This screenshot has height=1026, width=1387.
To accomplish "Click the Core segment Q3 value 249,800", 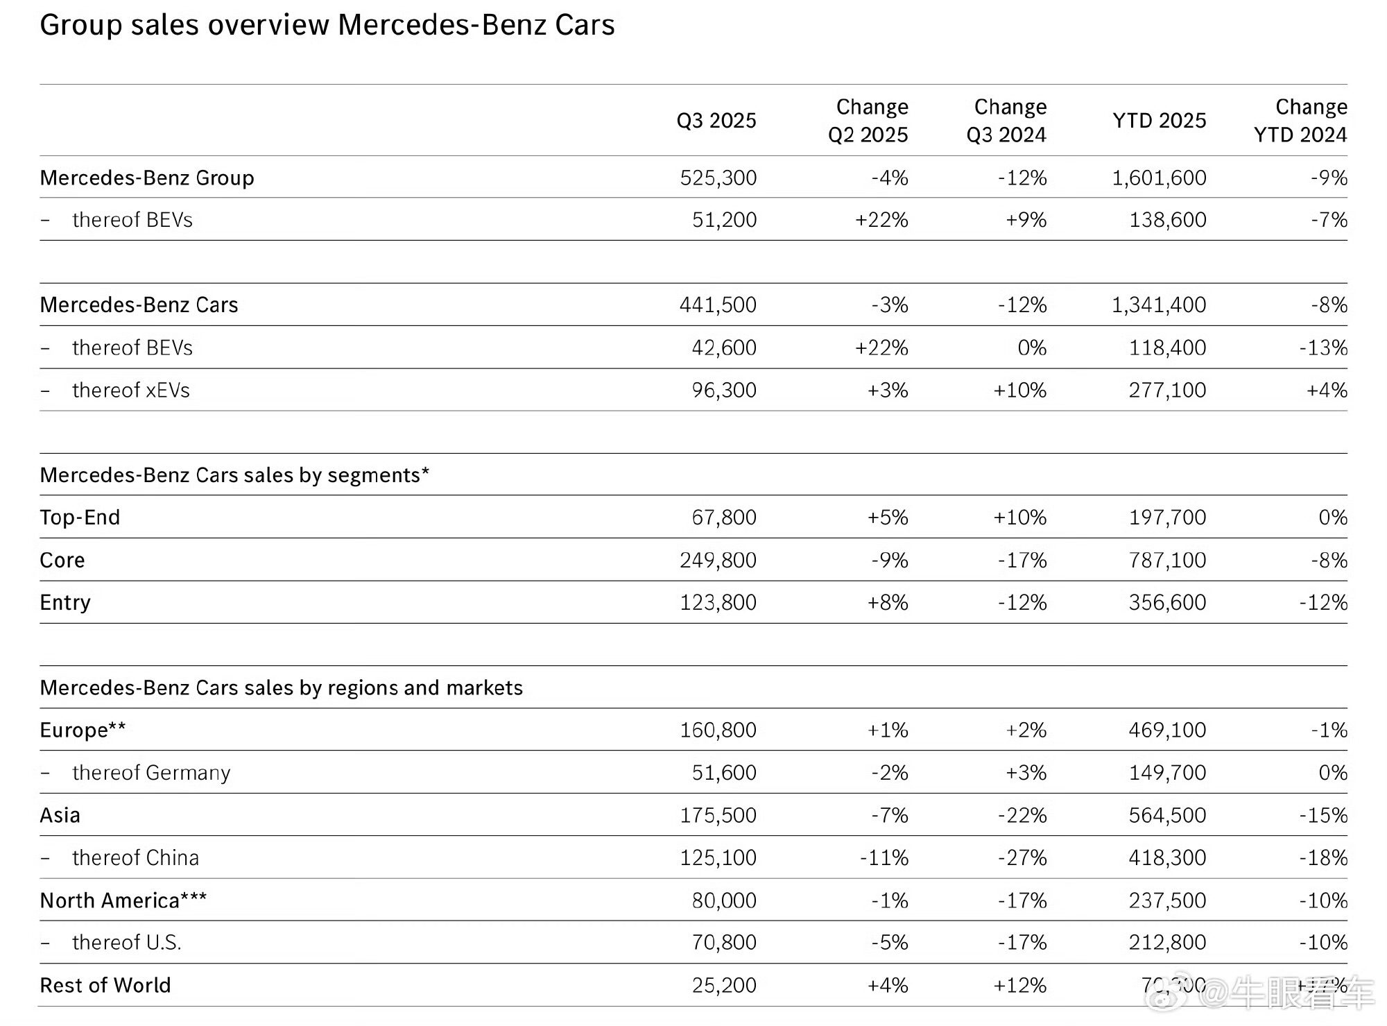I will tap(718, 561).
